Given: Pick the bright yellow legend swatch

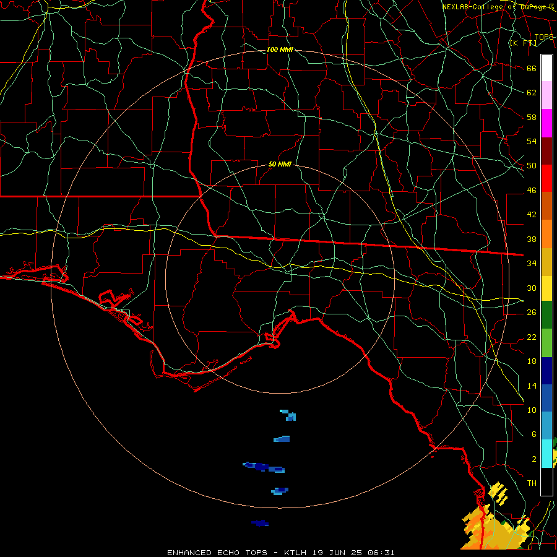Looking at the screenshot, I should 546,288.
